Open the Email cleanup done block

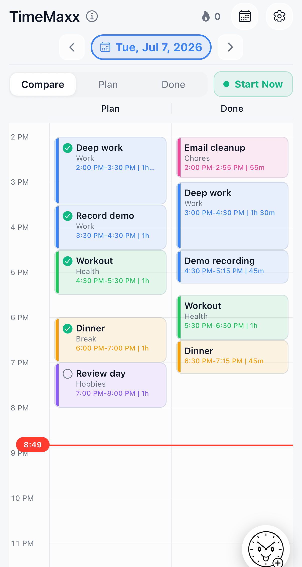232,157
